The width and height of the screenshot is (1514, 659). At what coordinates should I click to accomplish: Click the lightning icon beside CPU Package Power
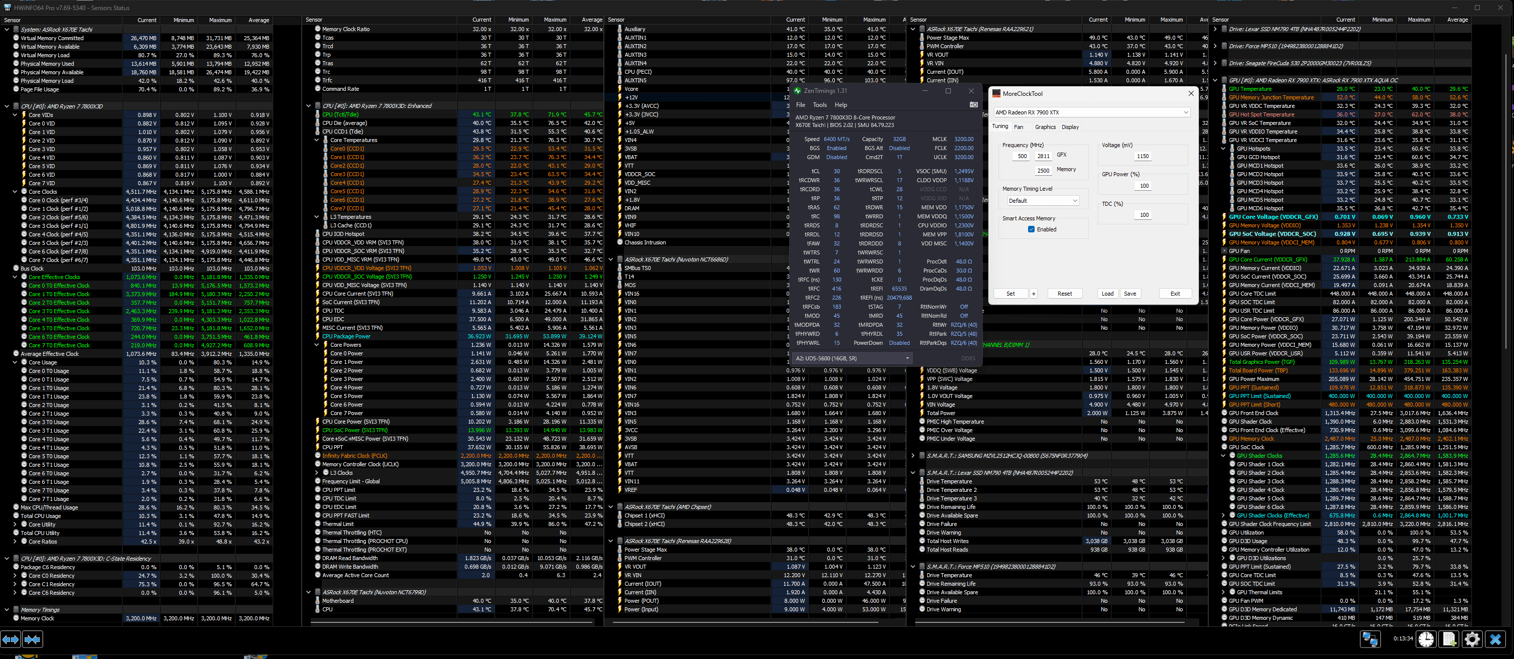click(317, 336)
